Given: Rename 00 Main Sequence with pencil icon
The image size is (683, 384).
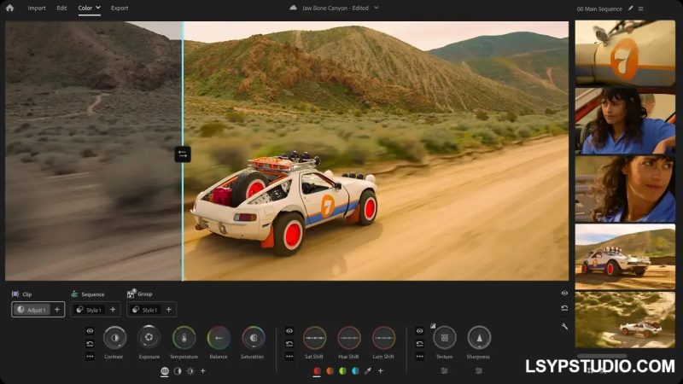Looking at the screenshot, I should 630,9.
